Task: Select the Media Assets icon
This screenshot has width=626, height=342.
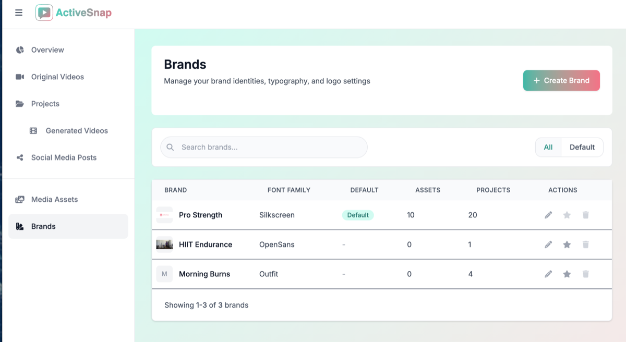Action: [19, 199]
